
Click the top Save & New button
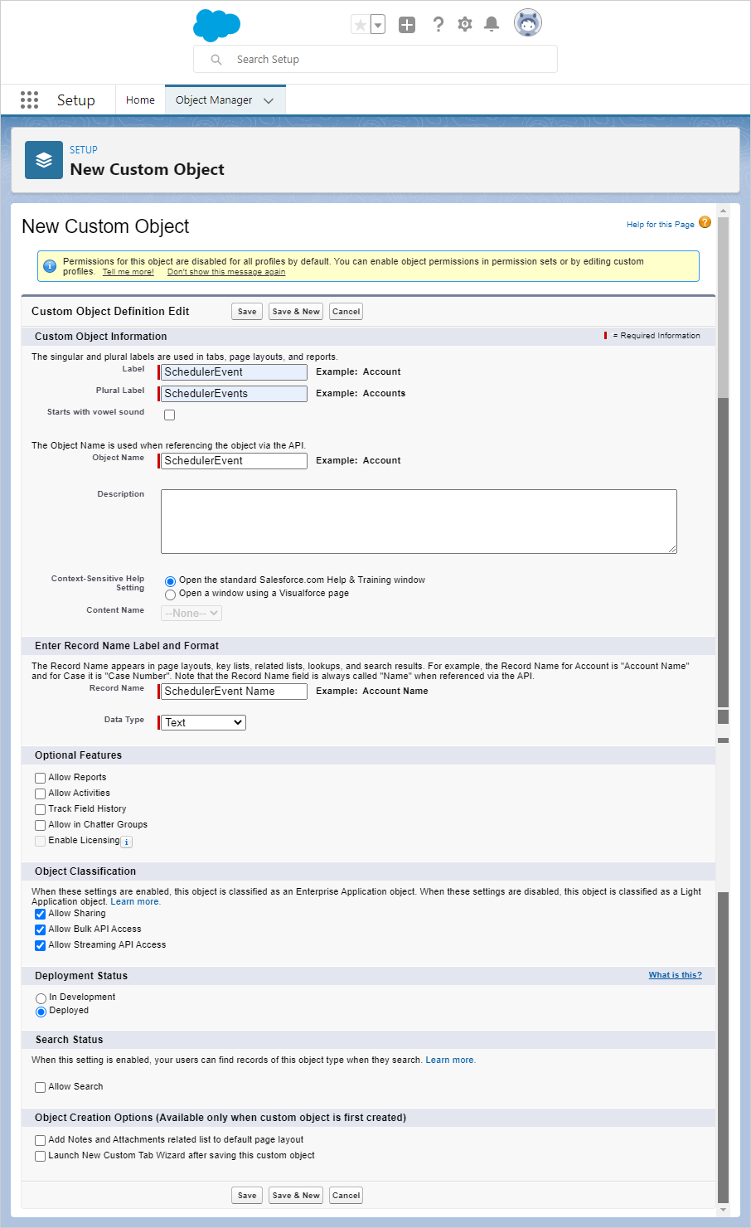(x=296, y=312)
